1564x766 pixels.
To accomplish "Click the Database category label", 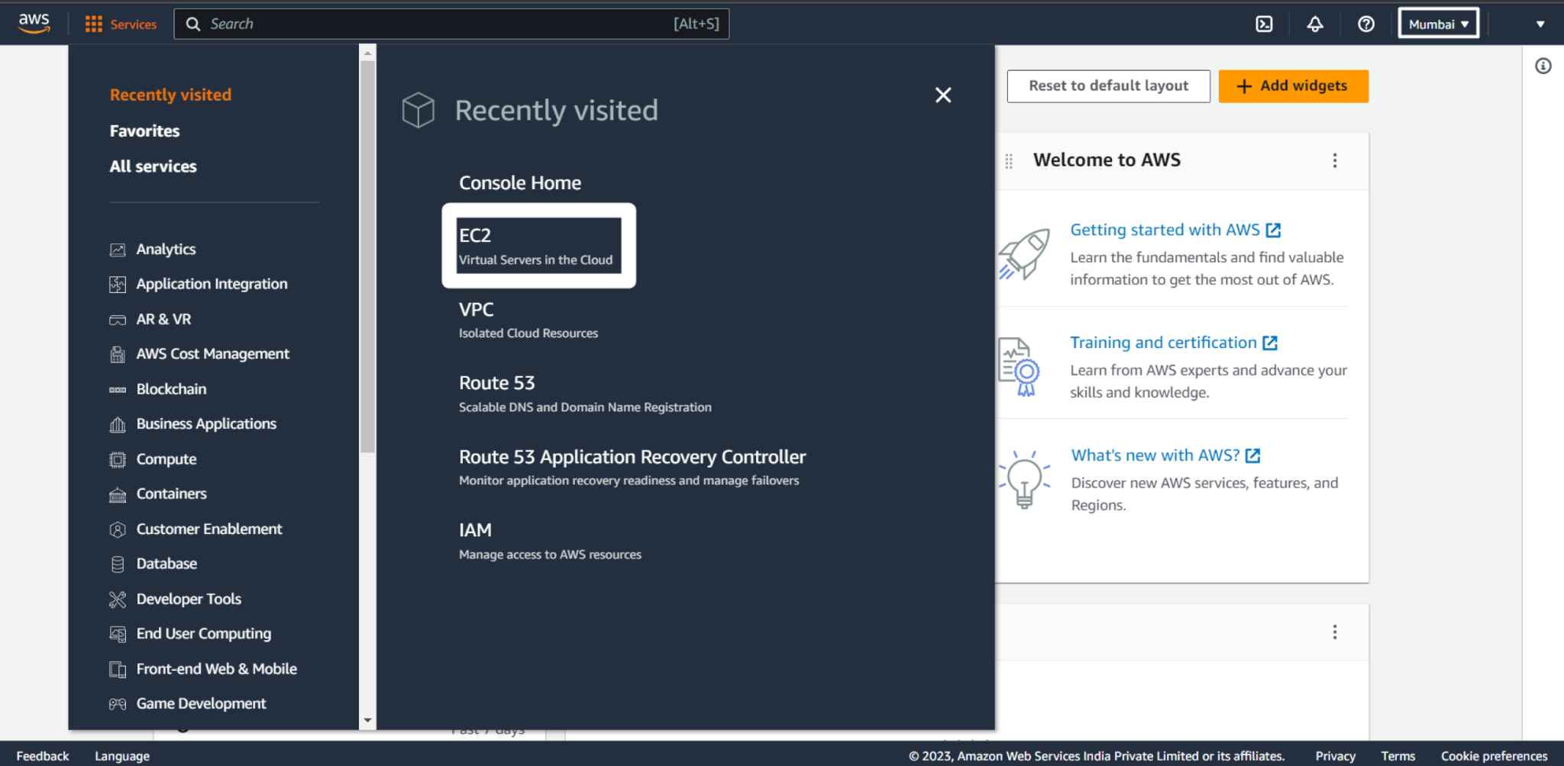I will click(x=166, y=564).
